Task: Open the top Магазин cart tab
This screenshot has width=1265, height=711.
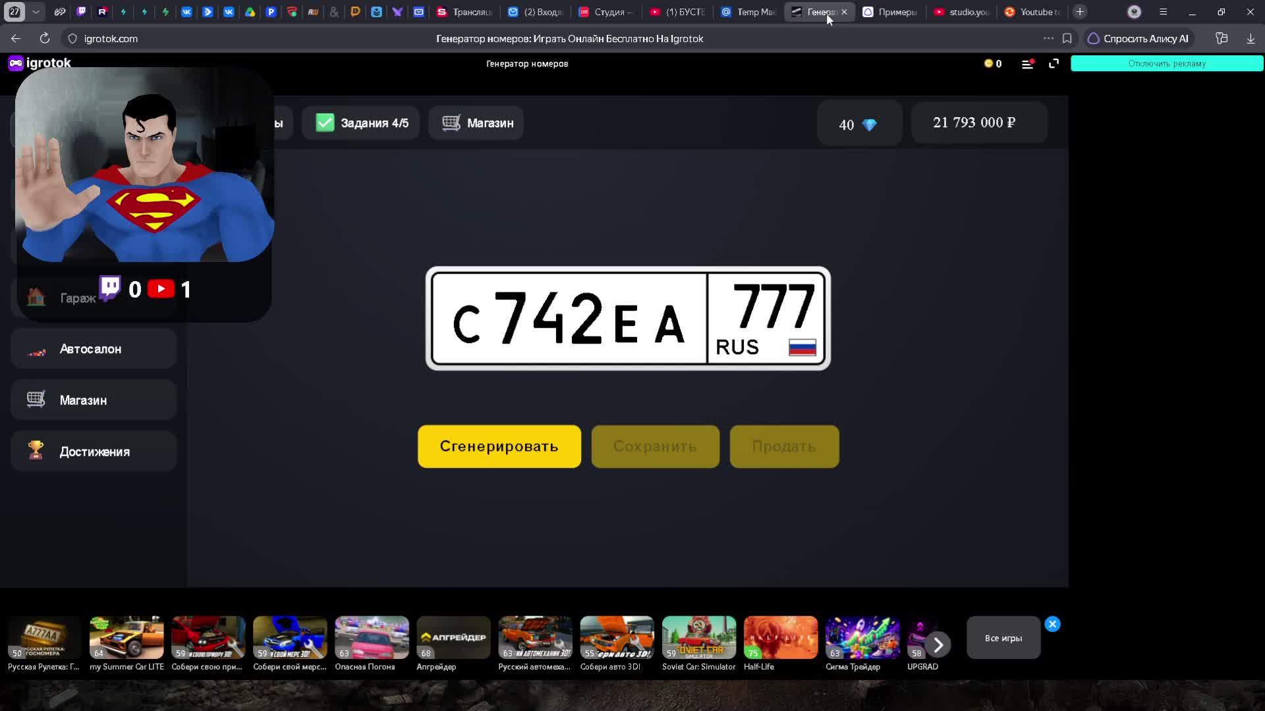Action: (476, 123)
